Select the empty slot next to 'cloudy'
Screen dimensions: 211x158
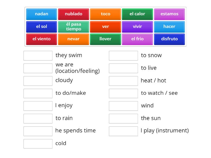38,81
